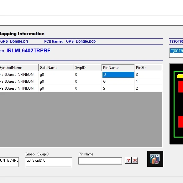This screenshot has width=183, height=183.
Task: Apply the pin name filter funnel icon
Action: 128,160
